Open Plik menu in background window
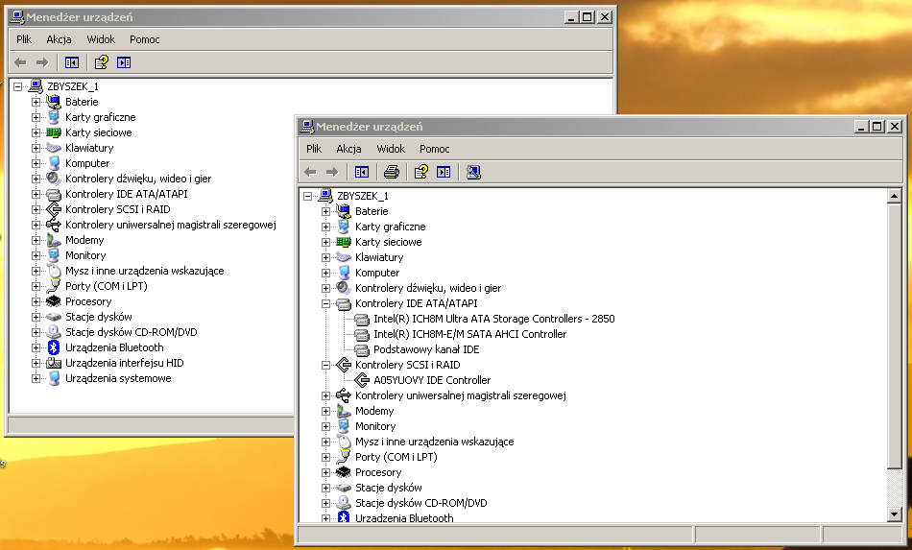The height and width of the screenshot is (550, 912). [x=24, y=39]
